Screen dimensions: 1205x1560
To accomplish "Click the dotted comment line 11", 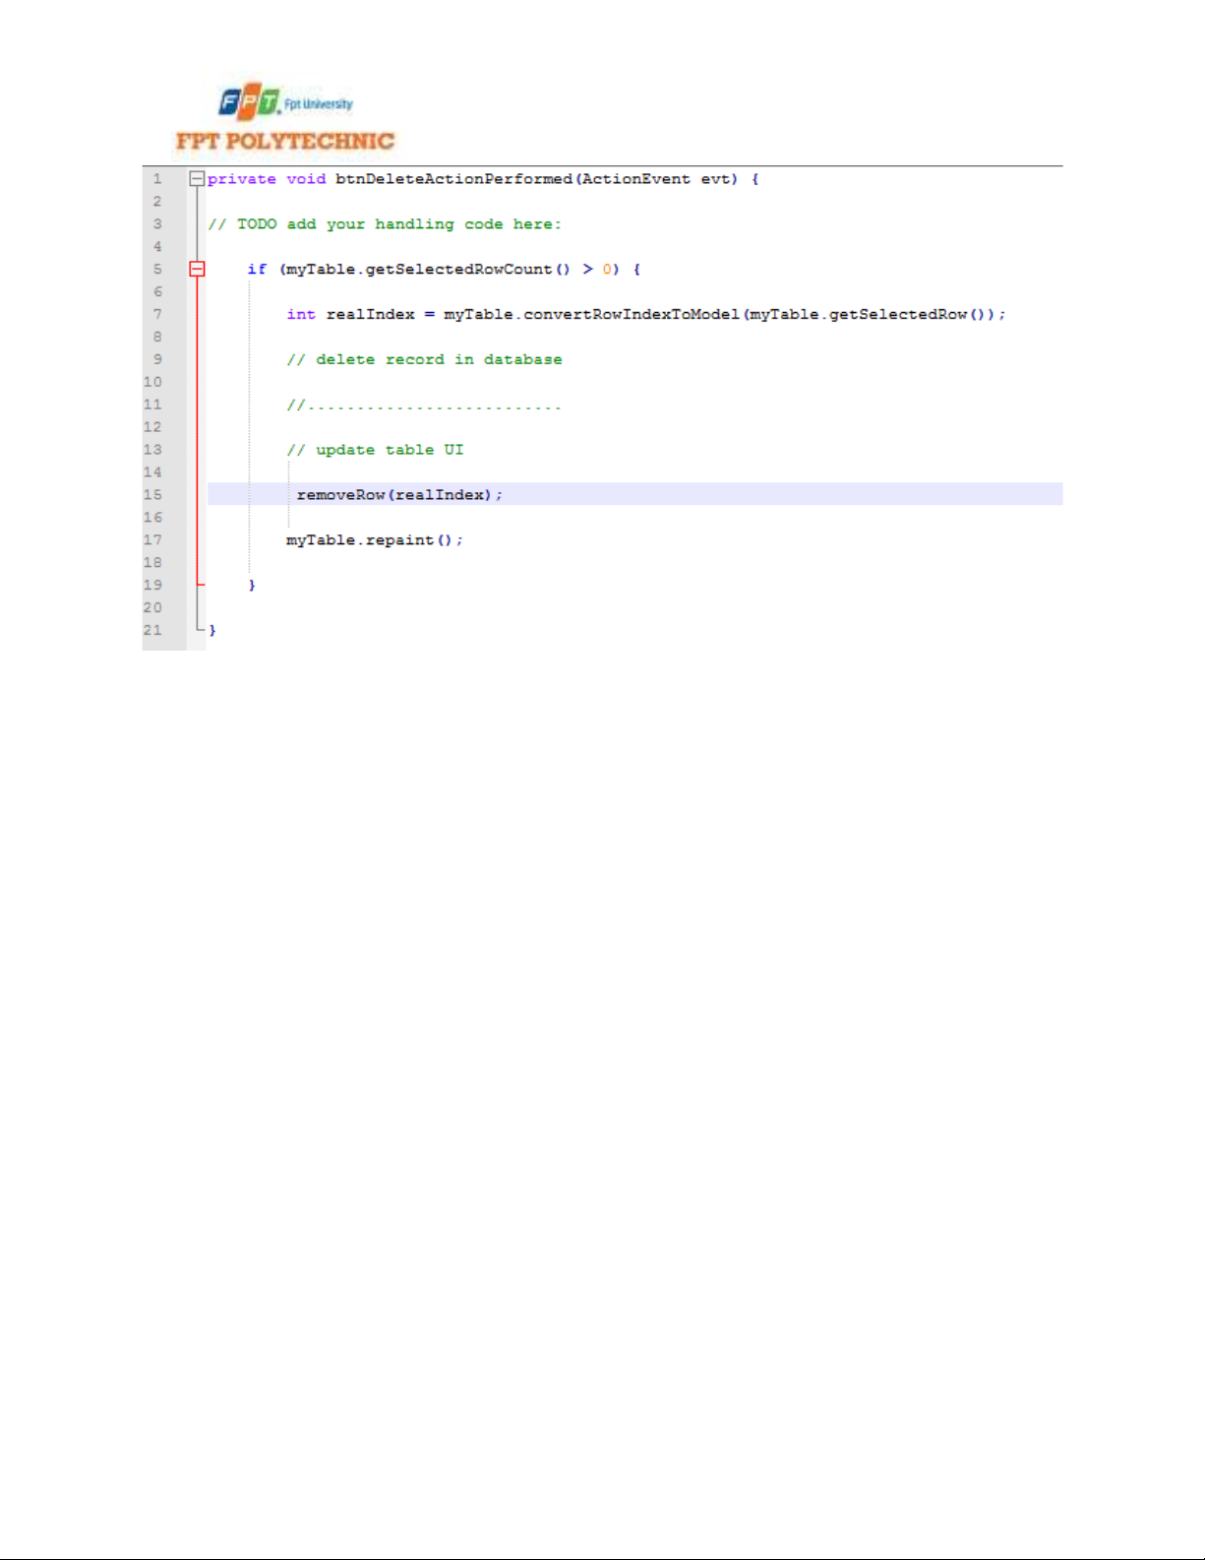I will [424, 405].
